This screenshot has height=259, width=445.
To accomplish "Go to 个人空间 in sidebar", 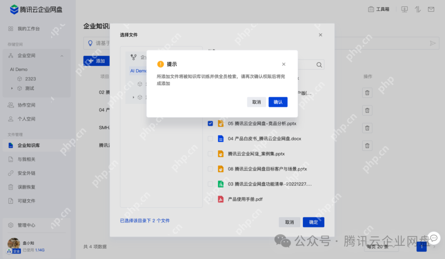I will (26, 119).
